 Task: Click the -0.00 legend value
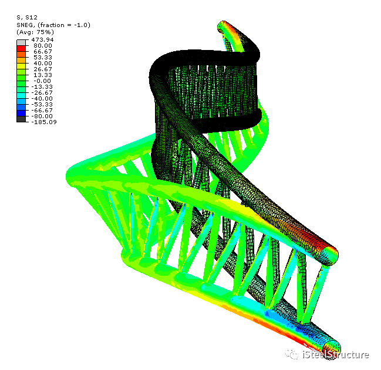42,81
